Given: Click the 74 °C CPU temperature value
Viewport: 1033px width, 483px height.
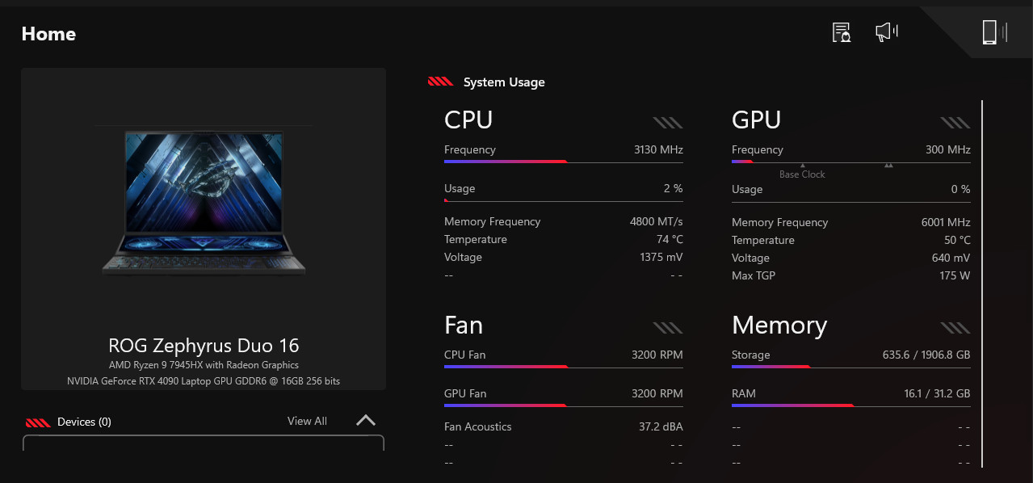Looking at the screenshot, I should 670,239.
